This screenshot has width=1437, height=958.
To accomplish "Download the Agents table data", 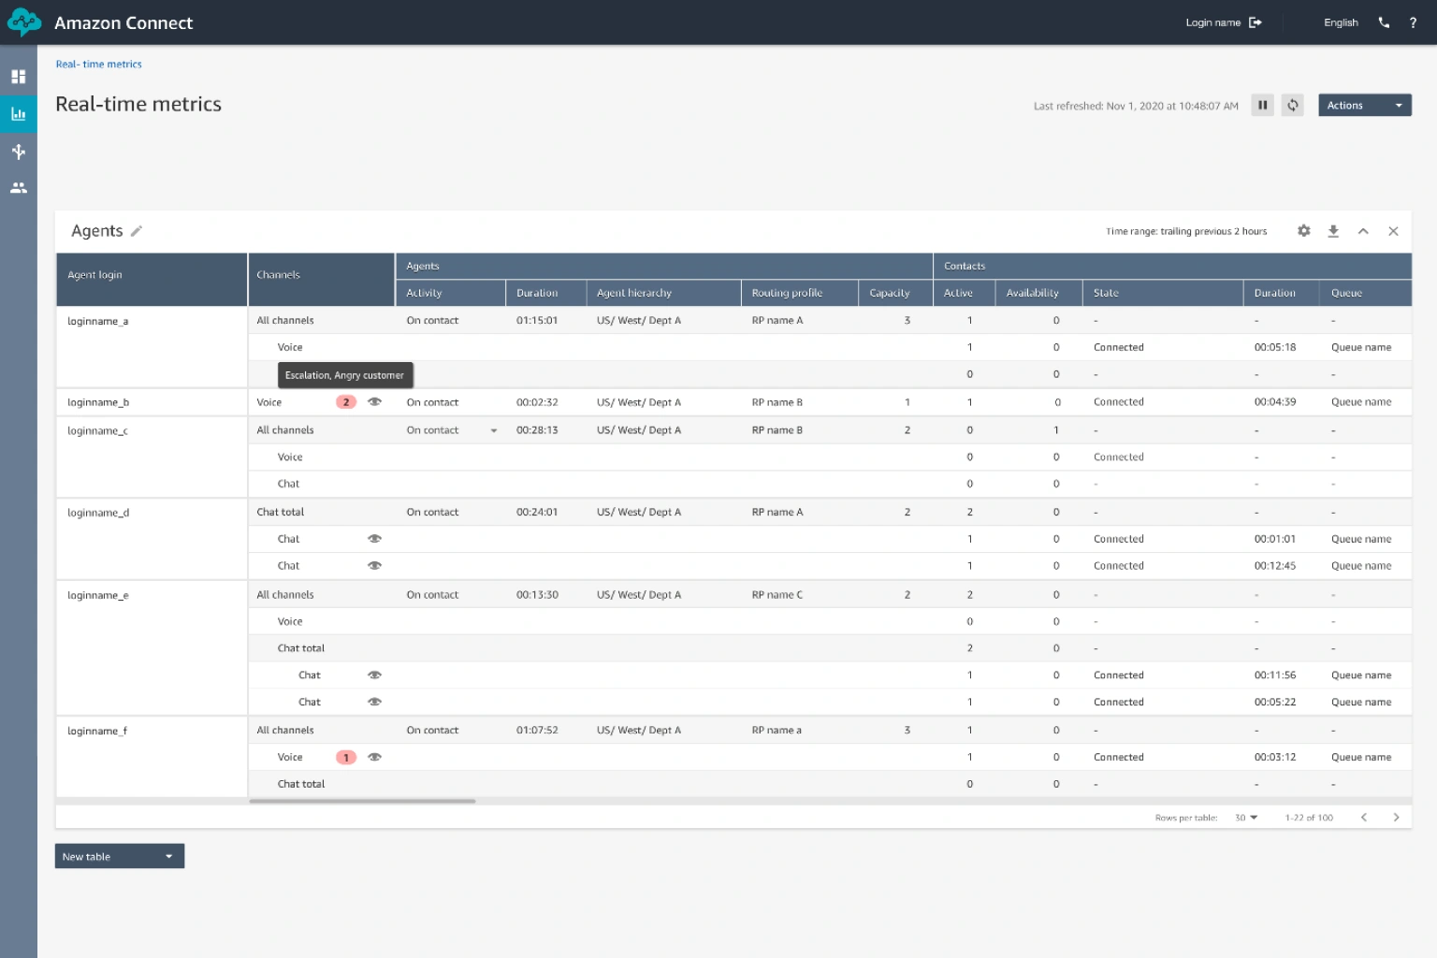I will tap(1333, 231).
